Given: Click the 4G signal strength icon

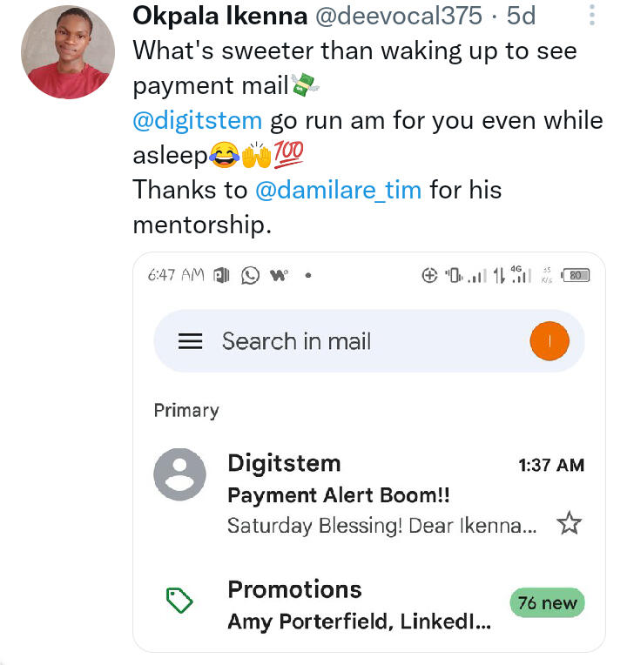Looking at the screenshot, I should point(520,275).
